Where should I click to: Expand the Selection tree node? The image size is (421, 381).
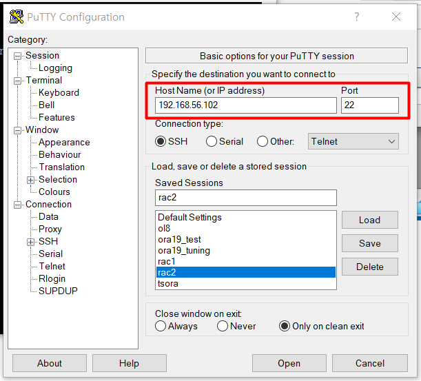coord(30,180)
